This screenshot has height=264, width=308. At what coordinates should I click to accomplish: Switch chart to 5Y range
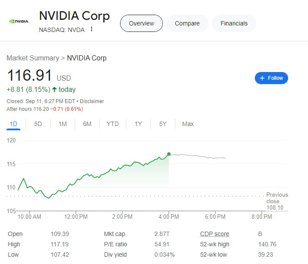pos(163,124)
